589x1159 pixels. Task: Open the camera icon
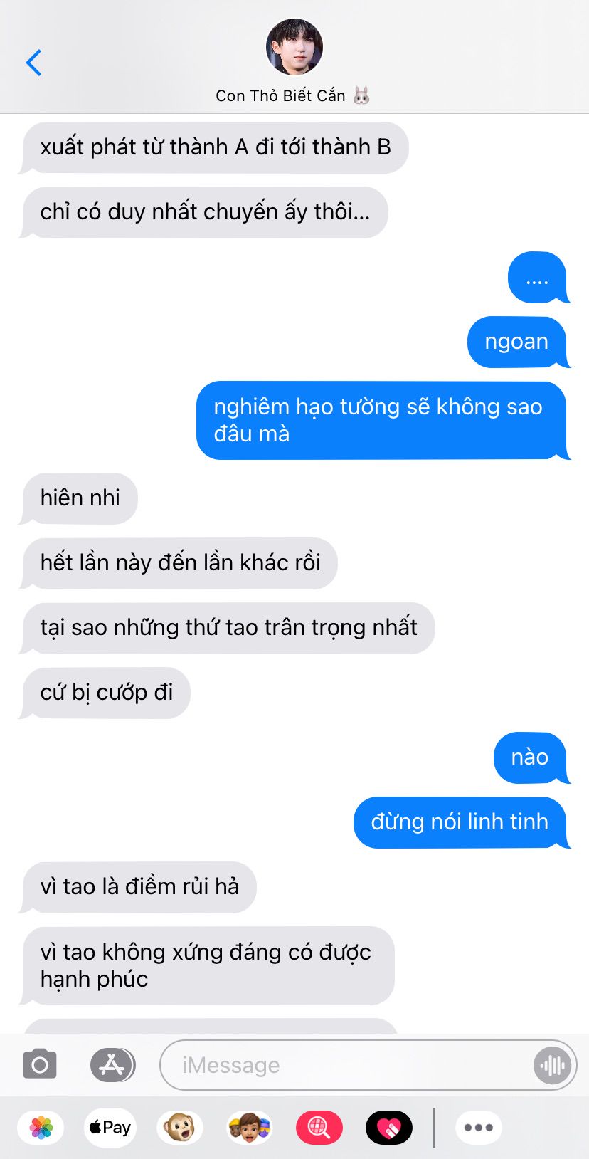click(x=40, y=1065)
